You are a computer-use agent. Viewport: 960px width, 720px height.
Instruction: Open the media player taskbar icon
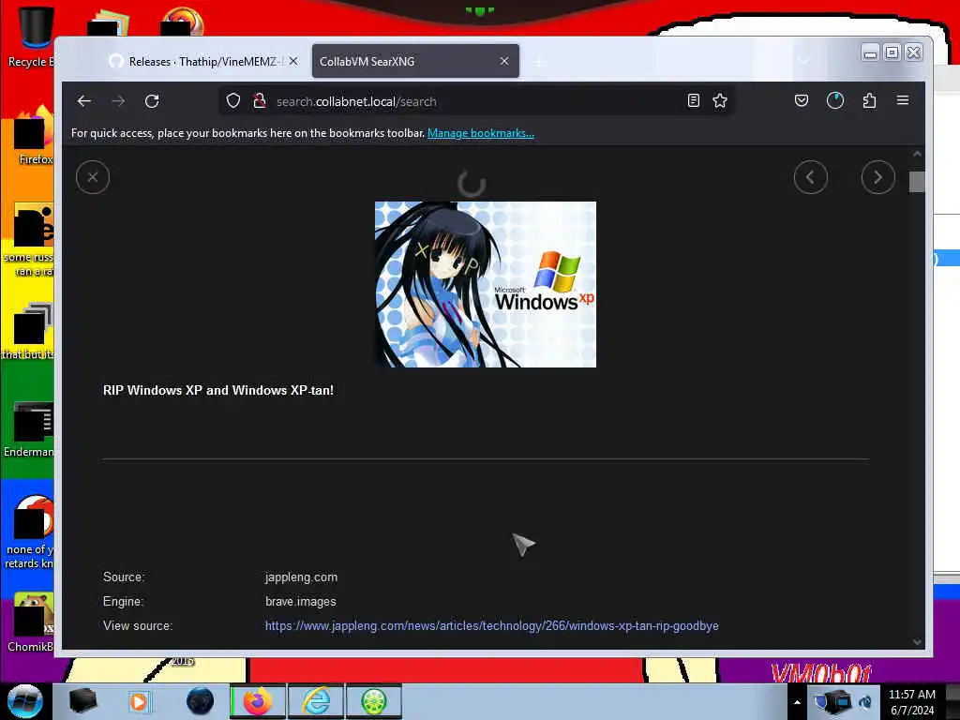click(139, 701)
